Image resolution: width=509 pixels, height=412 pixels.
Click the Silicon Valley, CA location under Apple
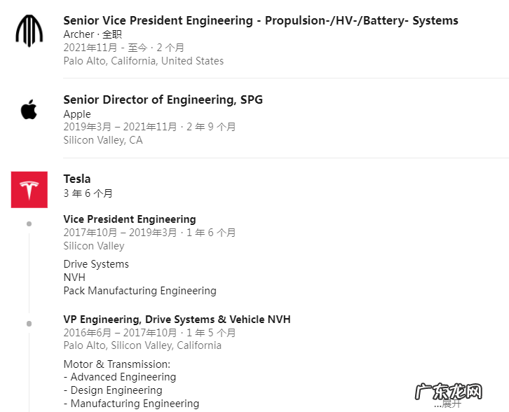[x=102, y=140]
